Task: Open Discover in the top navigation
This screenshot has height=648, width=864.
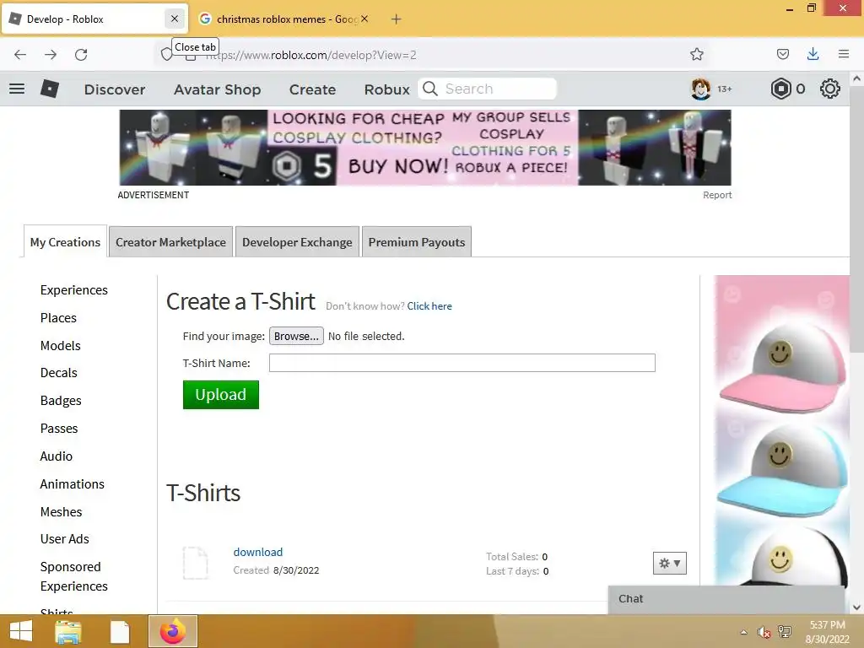Action: (115, 89)
